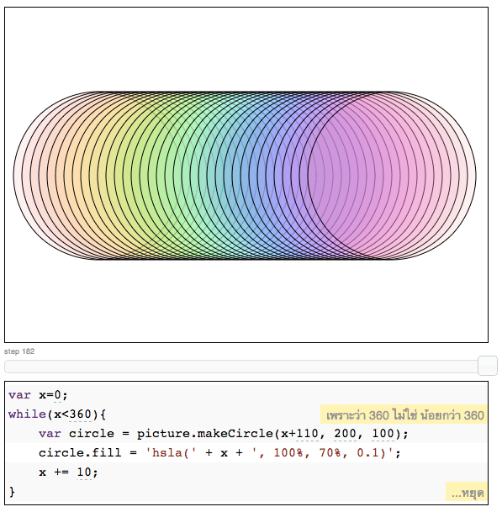
Task: Click the 'step 182' label
Action: click(x=19, y=351)
